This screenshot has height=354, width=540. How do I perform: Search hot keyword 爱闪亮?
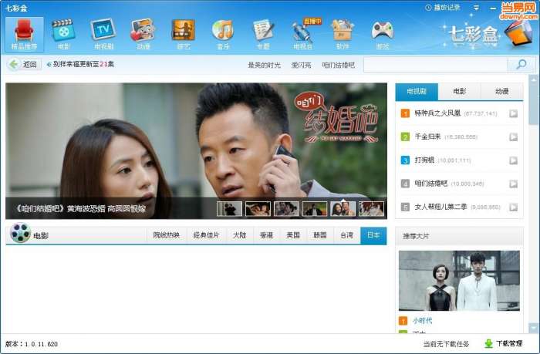(301, 65)
